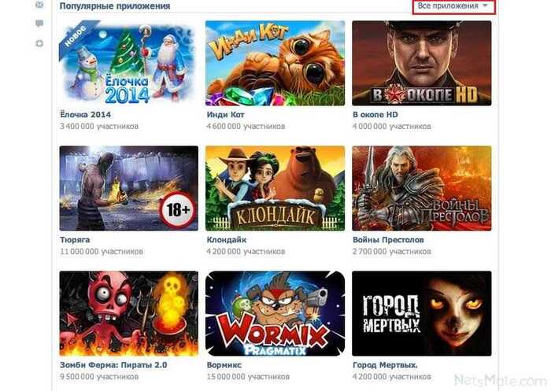
Task: Open the Инди Кот game thumbnail
Action: 275,63
